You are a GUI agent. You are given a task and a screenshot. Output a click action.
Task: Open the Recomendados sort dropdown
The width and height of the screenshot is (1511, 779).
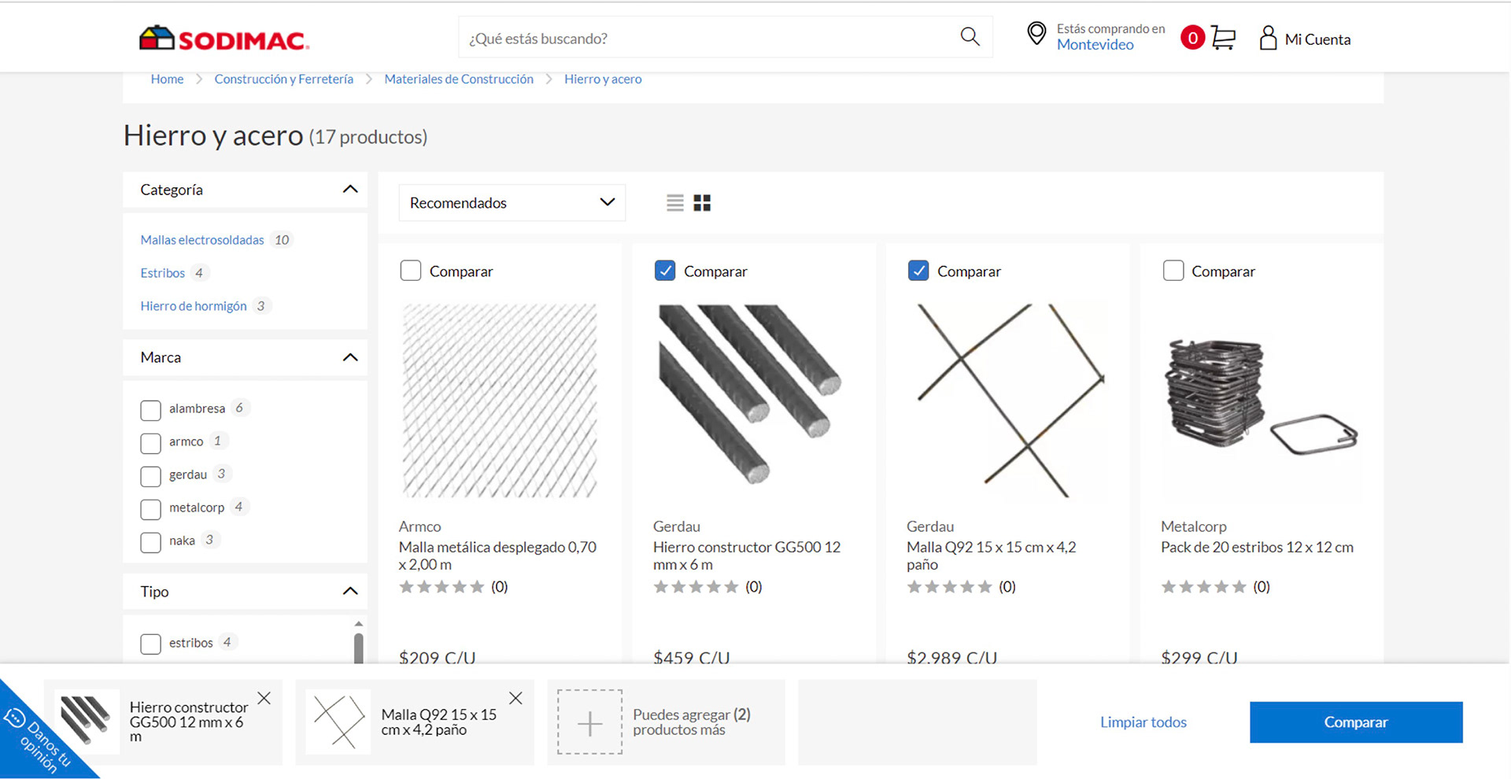512,203
